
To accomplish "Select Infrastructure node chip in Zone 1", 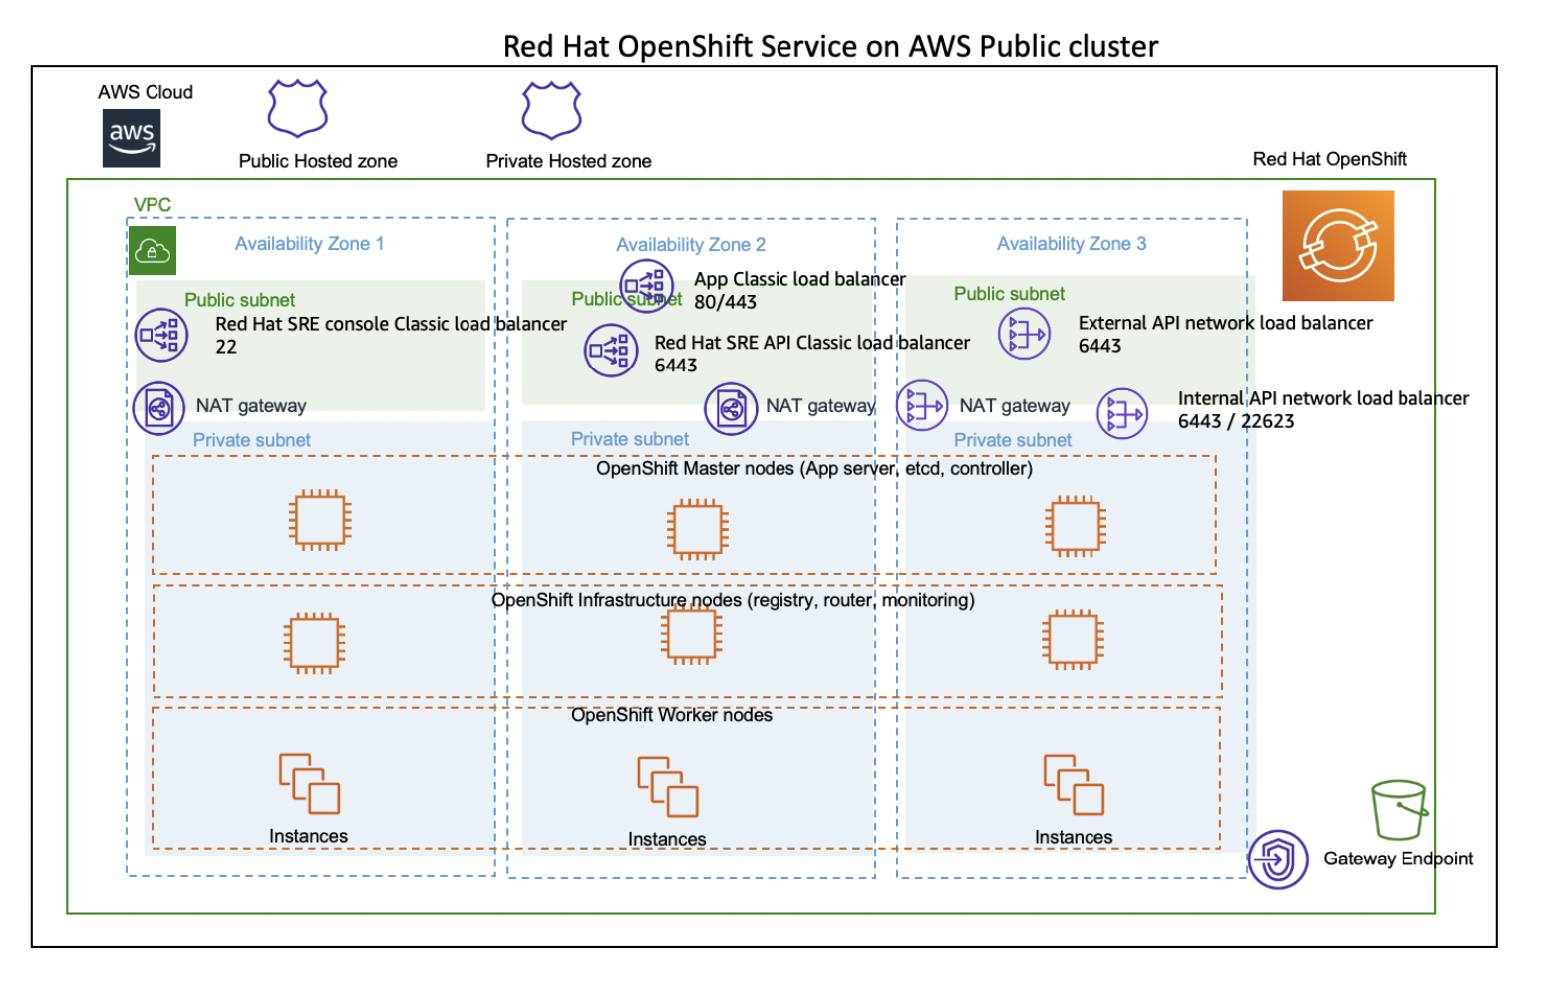I will pos(314,642).
